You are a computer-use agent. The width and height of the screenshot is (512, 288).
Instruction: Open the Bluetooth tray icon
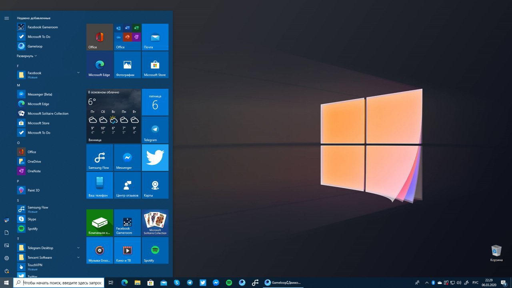[433, 283]
